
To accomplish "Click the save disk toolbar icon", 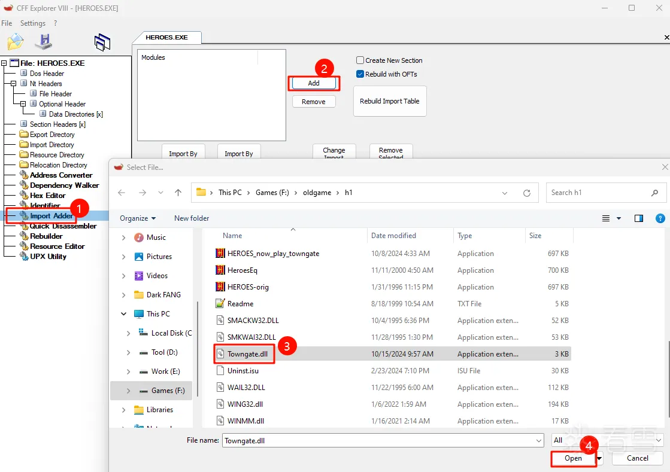I will point(43,42).
